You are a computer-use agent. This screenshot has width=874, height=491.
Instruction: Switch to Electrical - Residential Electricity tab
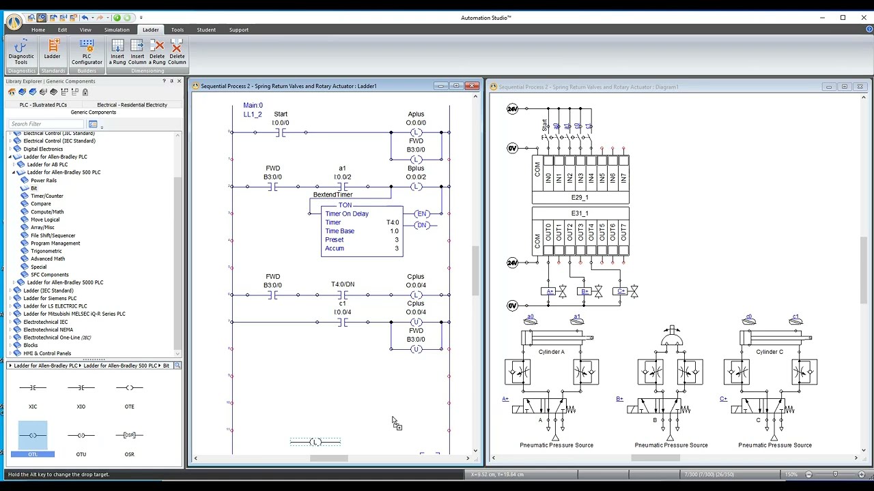point(132,105)
